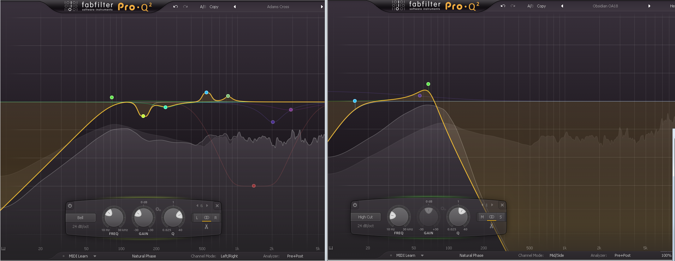Select the red EQ band dot in Adams Cross
The image size is (675, 261).
point(254,186)
